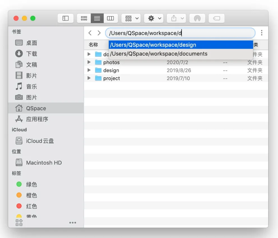
Task: Toggle the sidebar visibility button
Action: click(x=65, y=18)
